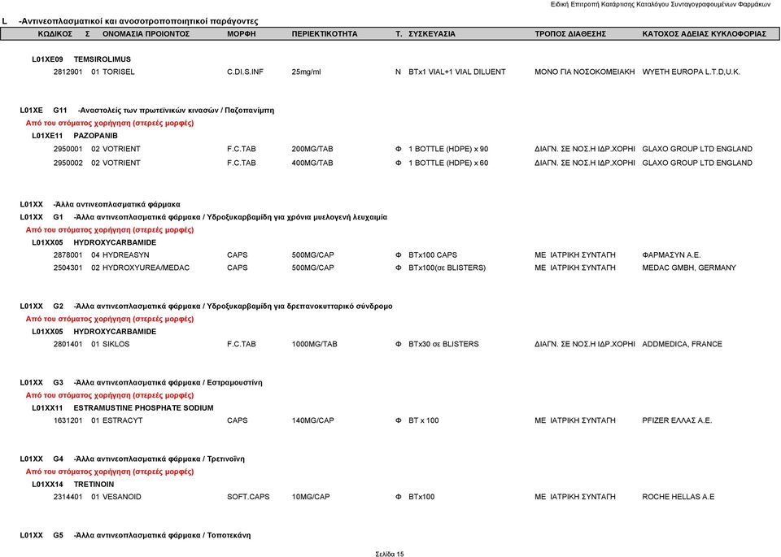The height and width of the screenshot is (557, 781).
Task: Click the HYDROXYUREA/MEDAC product name
Action: pyautogui.click(x=146, y=268)
